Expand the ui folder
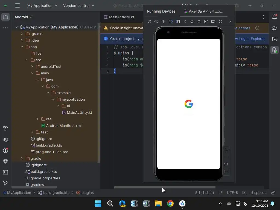 58,106
